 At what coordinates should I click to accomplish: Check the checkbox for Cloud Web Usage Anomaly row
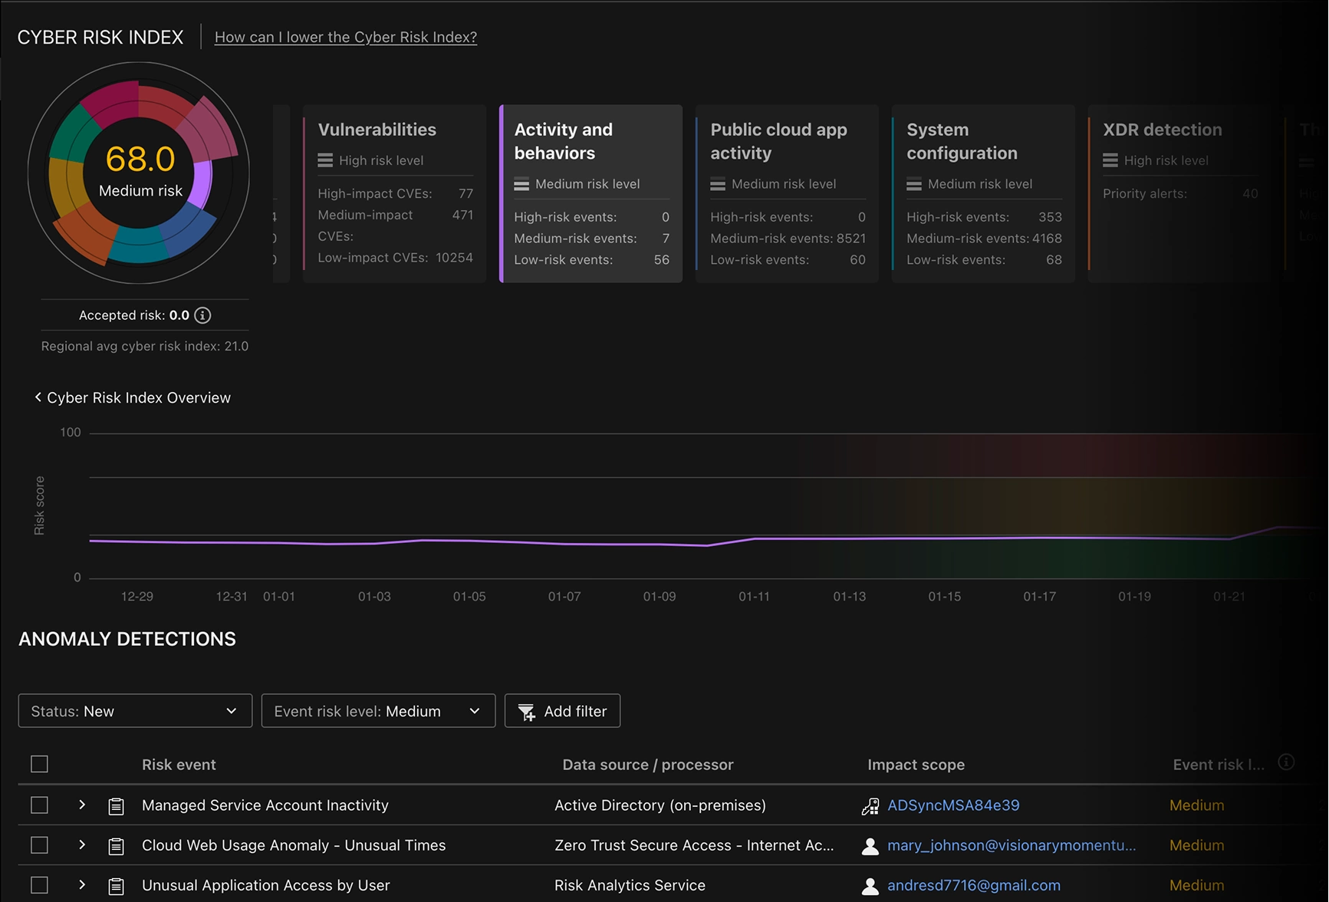pos(39,844)
